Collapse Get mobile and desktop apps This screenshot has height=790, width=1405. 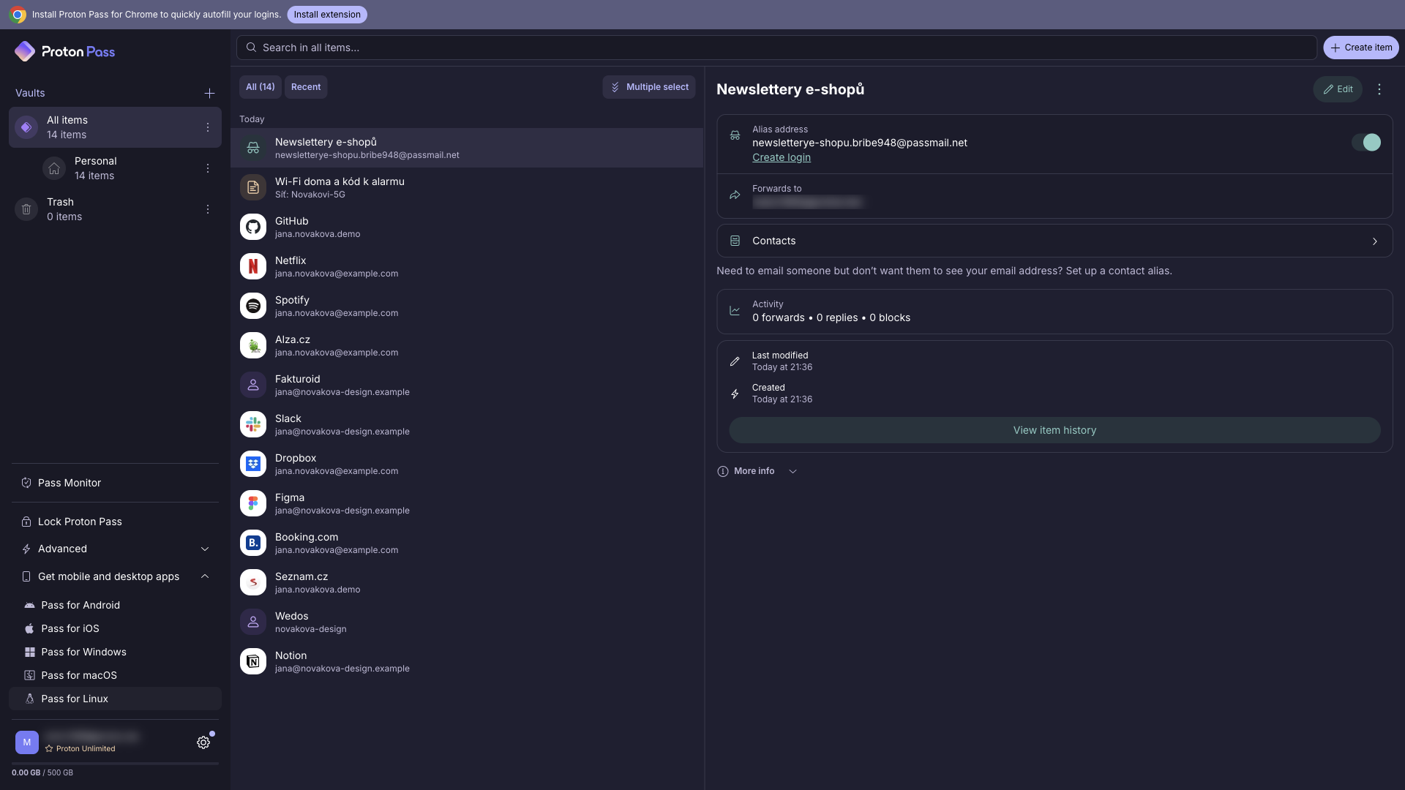116,576
